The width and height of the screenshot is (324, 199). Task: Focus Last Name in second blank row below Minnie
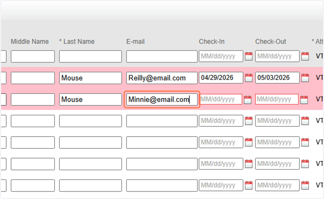pyautogui.click(x=90, y=142)
